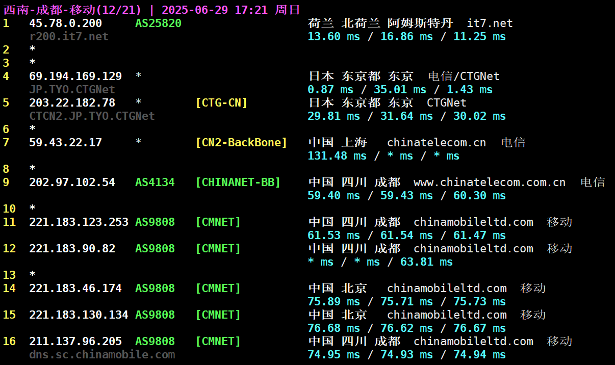Click the [CHINANET-BB] tag
This screenshot has height=365, width=615.
238,182
